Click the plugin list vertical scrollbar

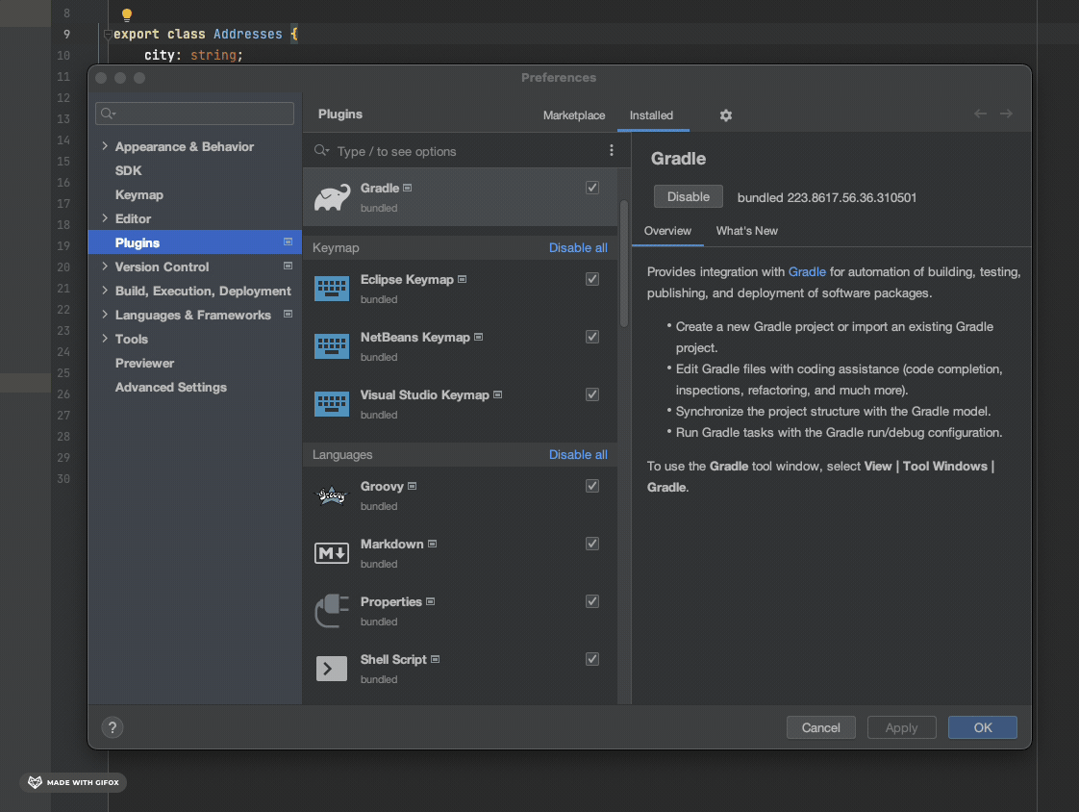click(624, 264)
